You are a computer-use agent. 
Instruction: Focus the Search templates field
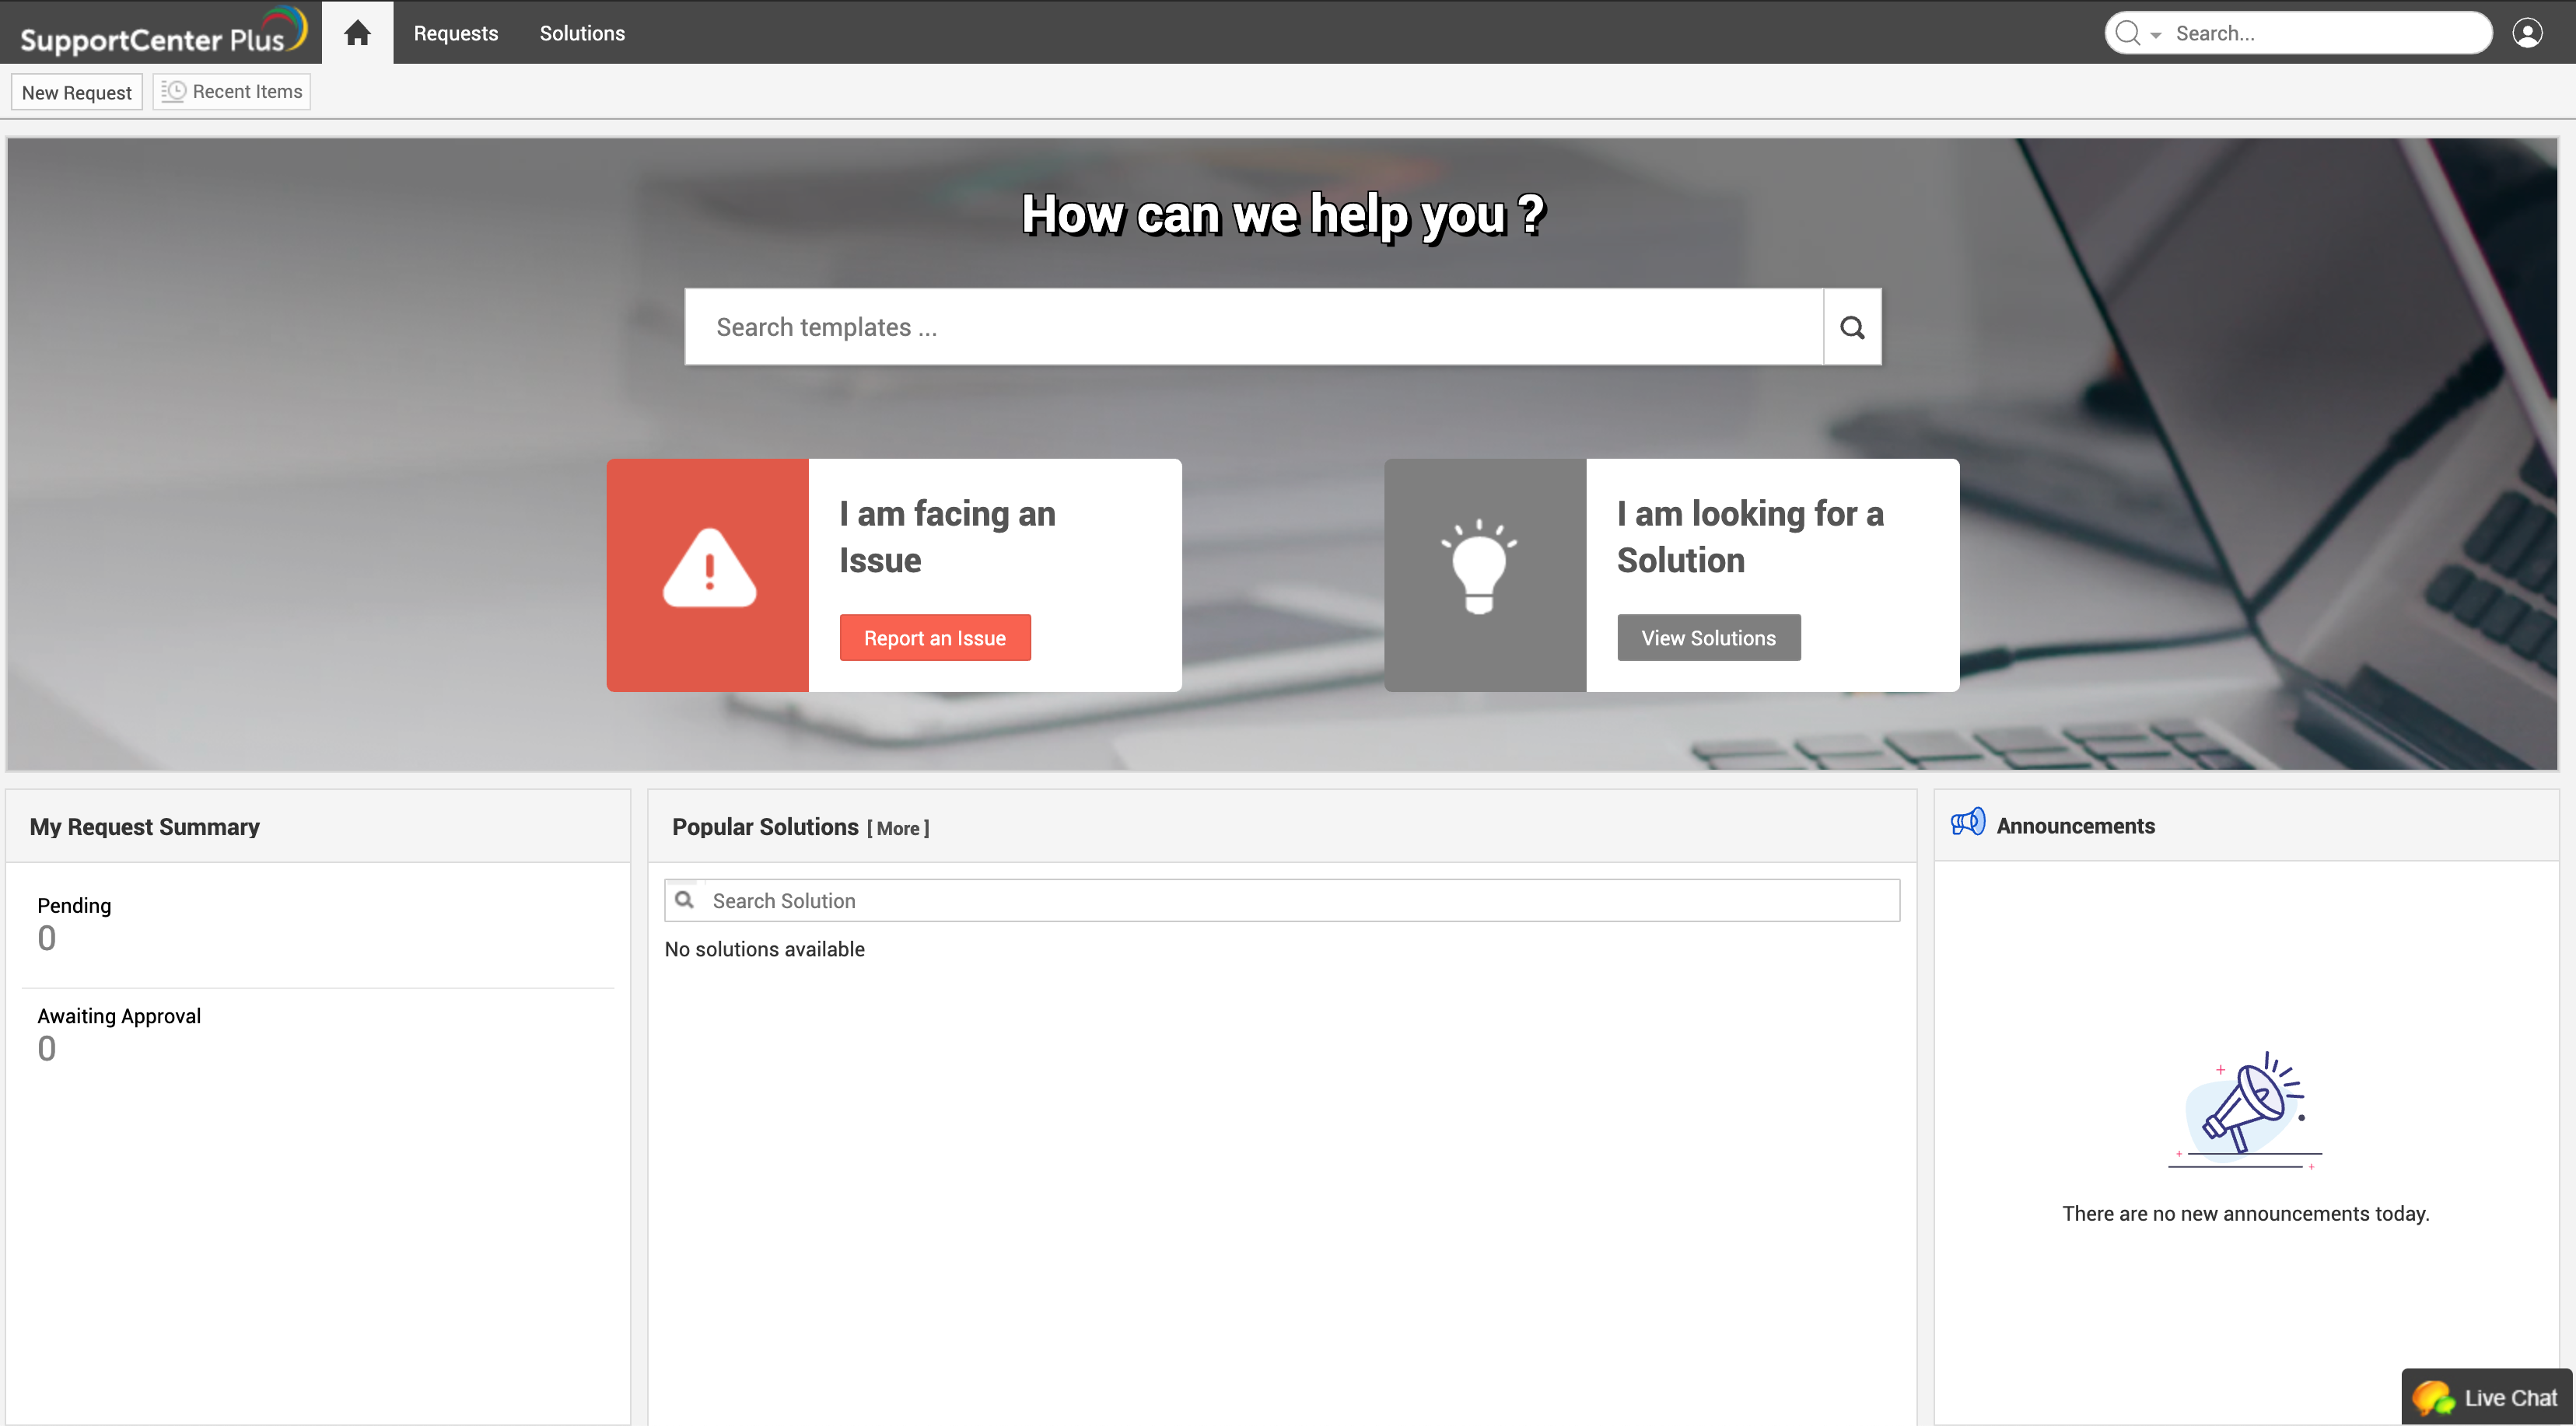(1253, 327)
